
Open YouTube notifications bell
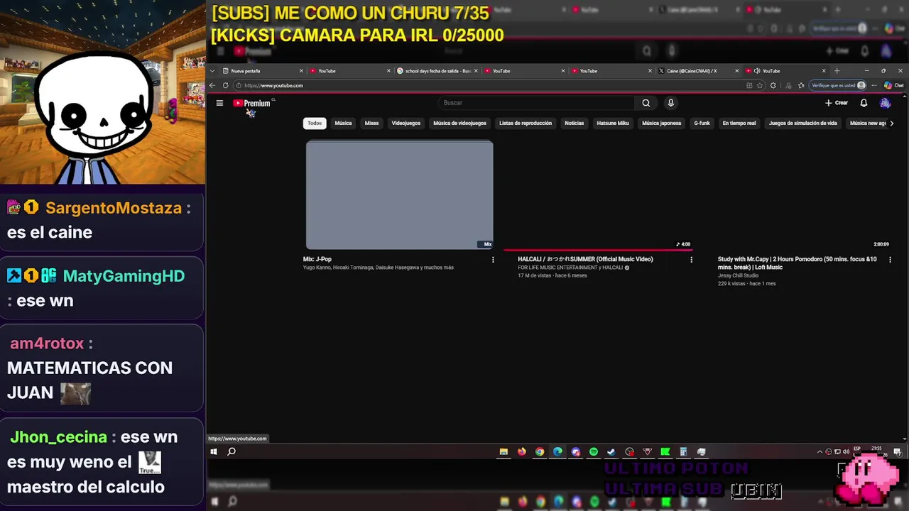click(864, 103)
